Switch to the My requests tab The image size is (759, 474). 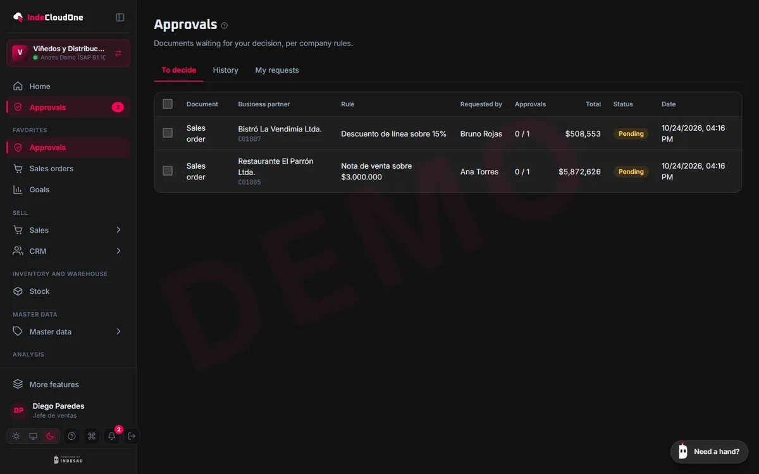277,70
